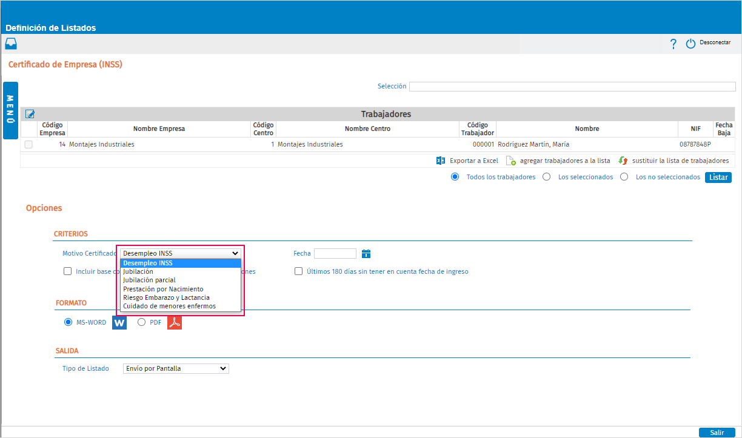This screenshot has width=742, height=438.
Task: Click the Salir button
Action: click(717, 433)
